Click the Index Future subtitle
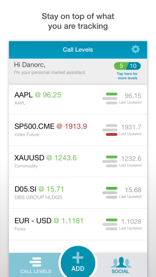The image size is (156, 277). tap(27, 135)
